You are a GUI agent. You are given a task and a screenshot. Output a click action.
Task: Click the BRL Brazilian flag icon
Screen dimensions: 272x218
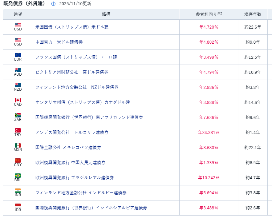click(x=18, y=176)
